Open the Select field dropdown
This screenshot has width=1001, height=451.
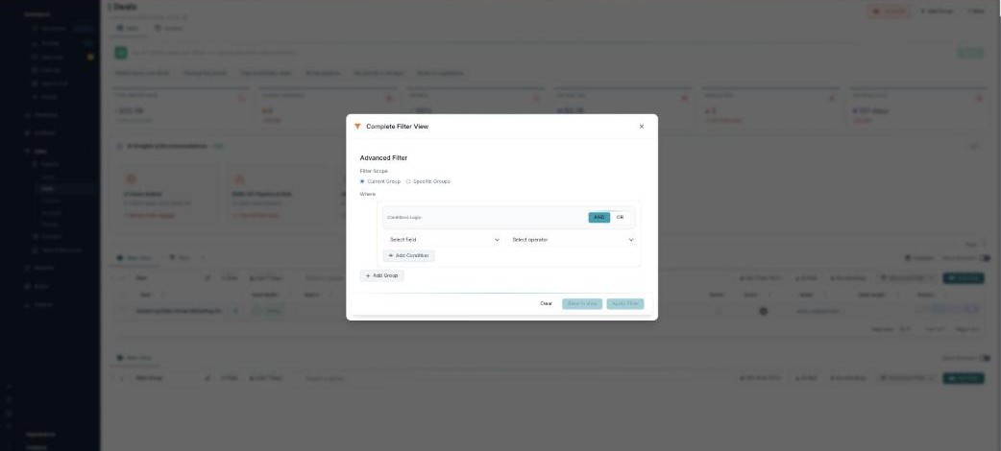pos(444,240)
